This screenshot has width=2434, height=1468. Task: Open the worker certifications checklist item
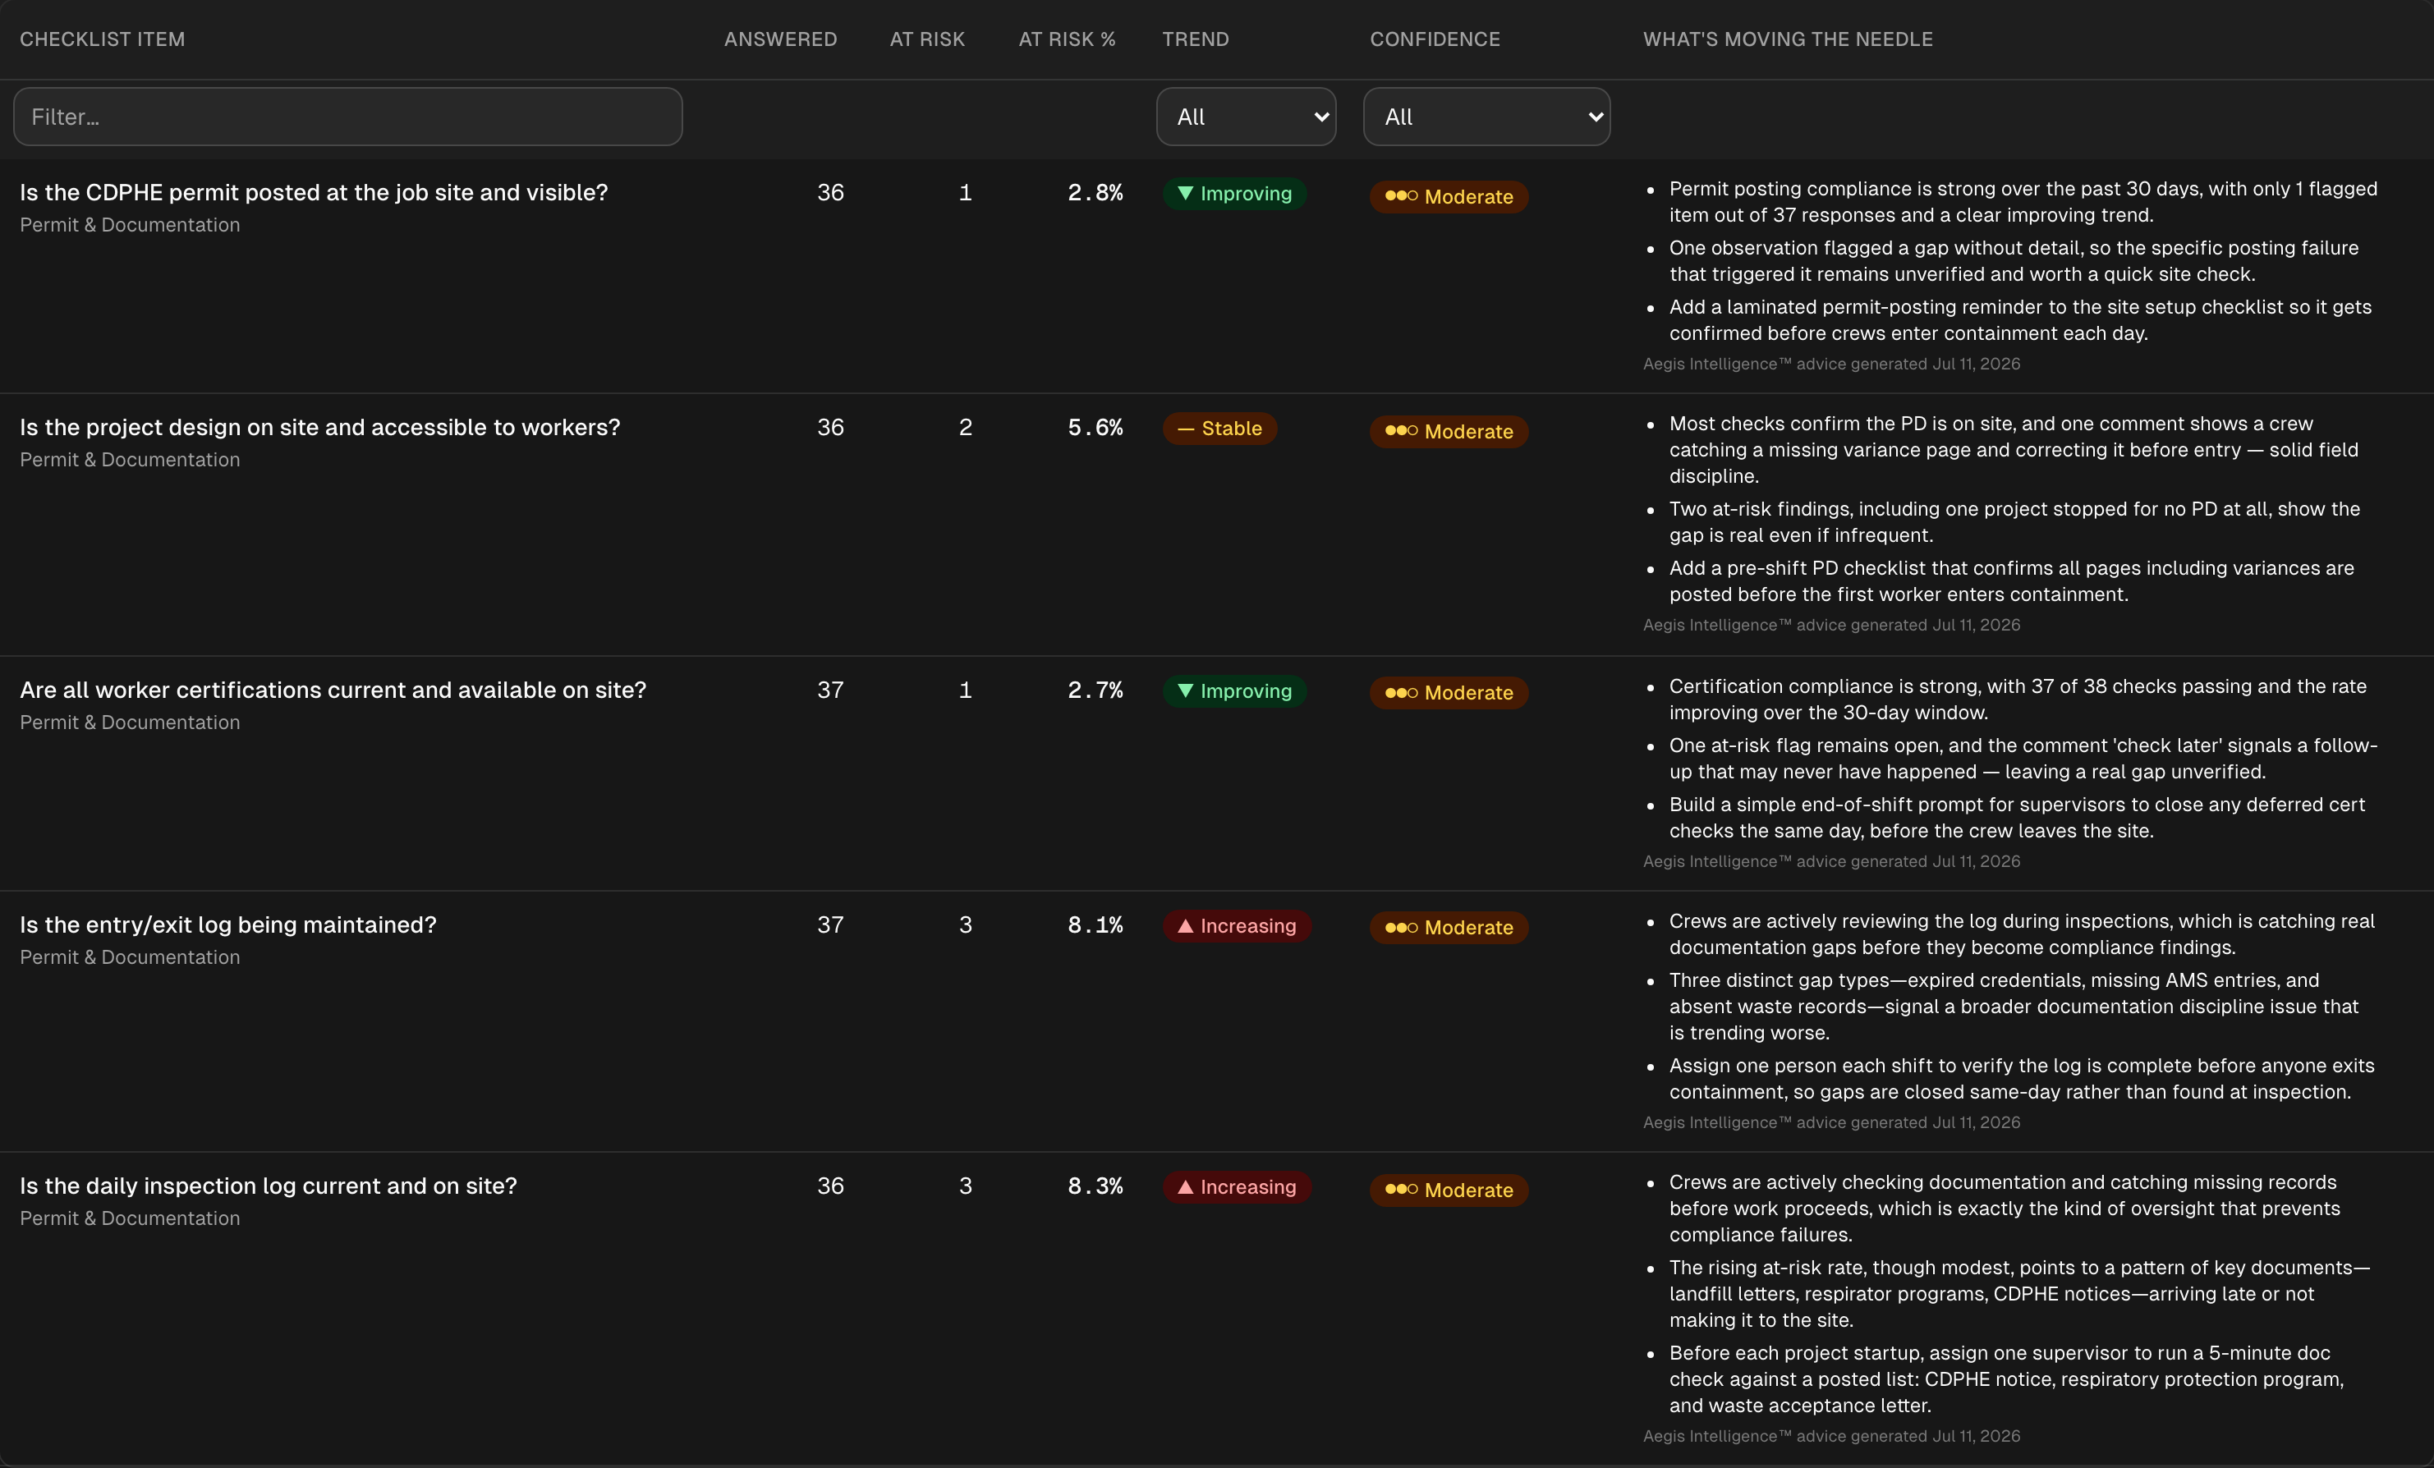(x=332, y=690)
